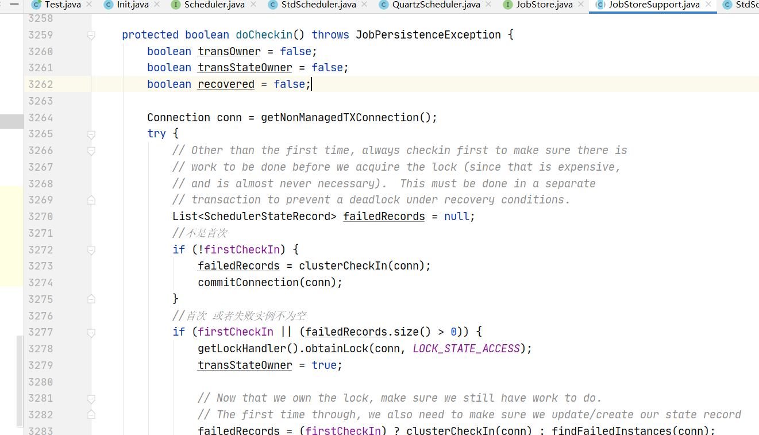The width and height of the screenshot is (759, 435).
Task: Click LOCK_STATE_ACCESS constant
Action: coord(466,349)
